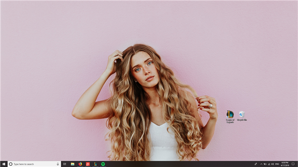Open File Explorer from the taskbar
This screenshot has height=167, width=298.
point(73,164)
